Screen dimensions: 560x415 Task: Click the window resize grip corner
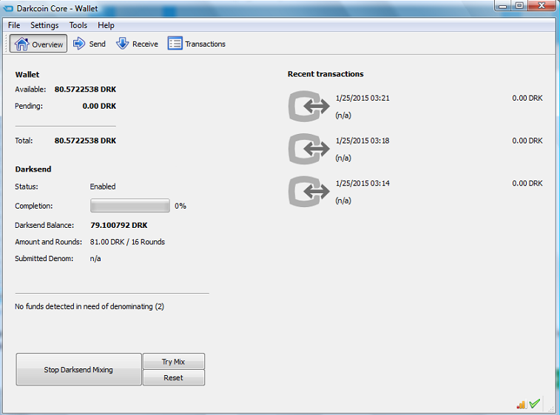click(x=551, y=409)
